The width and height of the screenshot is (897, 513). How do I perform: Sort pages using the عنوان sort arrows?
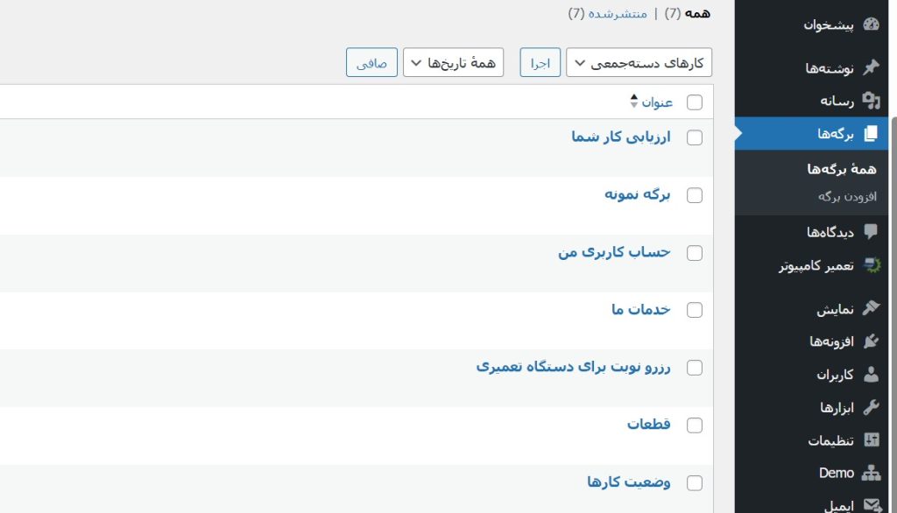pyautogui.click(x=634, y=102)
